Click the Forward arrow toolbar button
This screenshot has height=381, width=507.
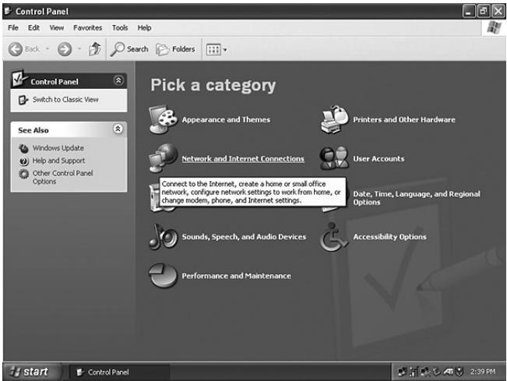[65, 49]
